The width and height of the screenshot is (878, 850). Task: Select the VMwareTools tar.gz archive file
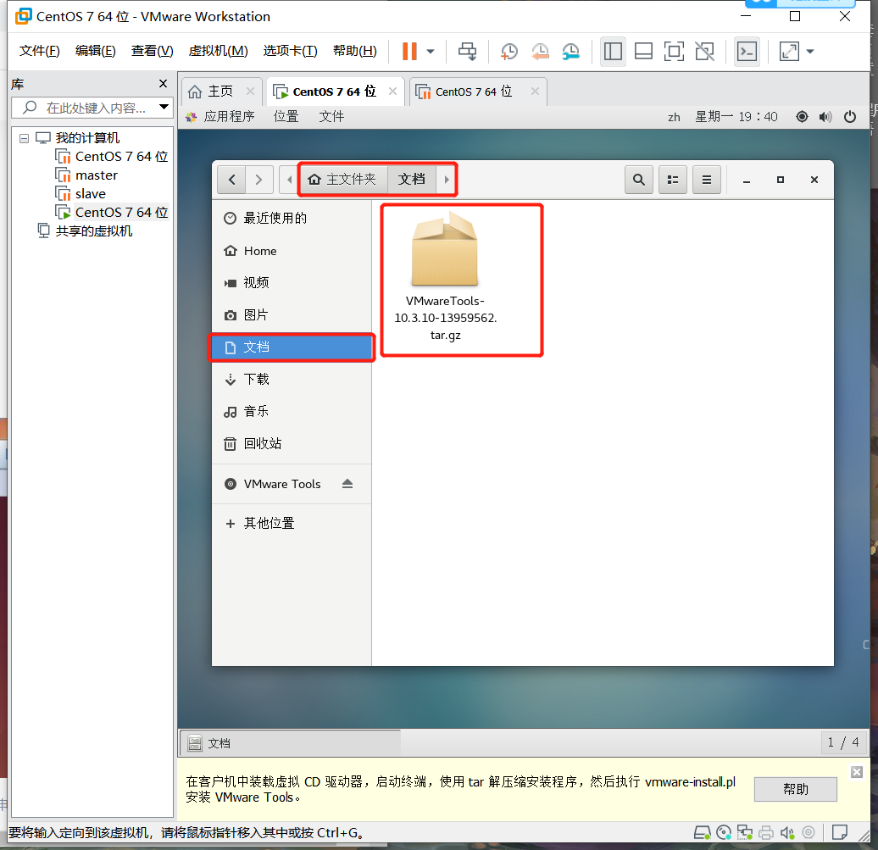[445, 276]
